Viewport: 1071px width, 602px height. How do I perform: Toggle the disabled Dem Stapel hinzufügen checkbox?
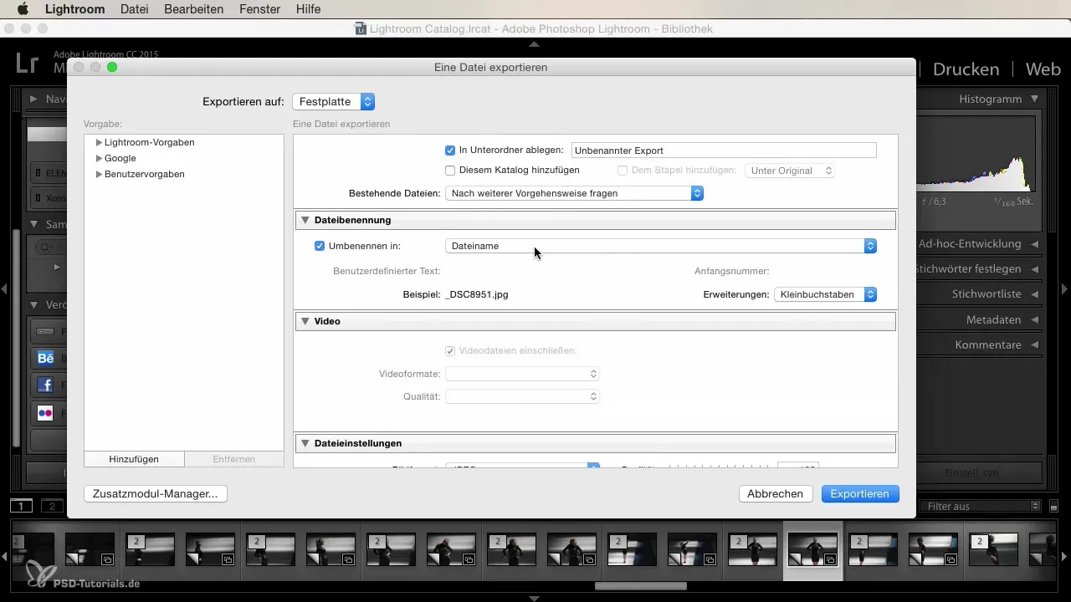coord(623,171)
